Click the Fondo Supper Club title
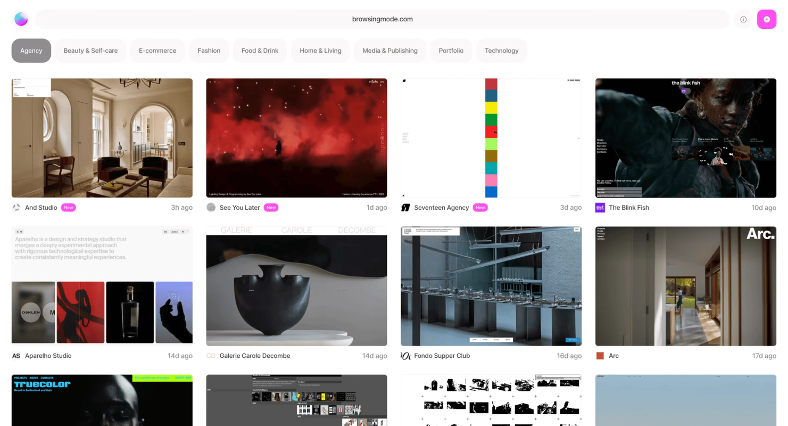Screen dimensions: 788x426 pyautogui.click(x=442, y=356)
